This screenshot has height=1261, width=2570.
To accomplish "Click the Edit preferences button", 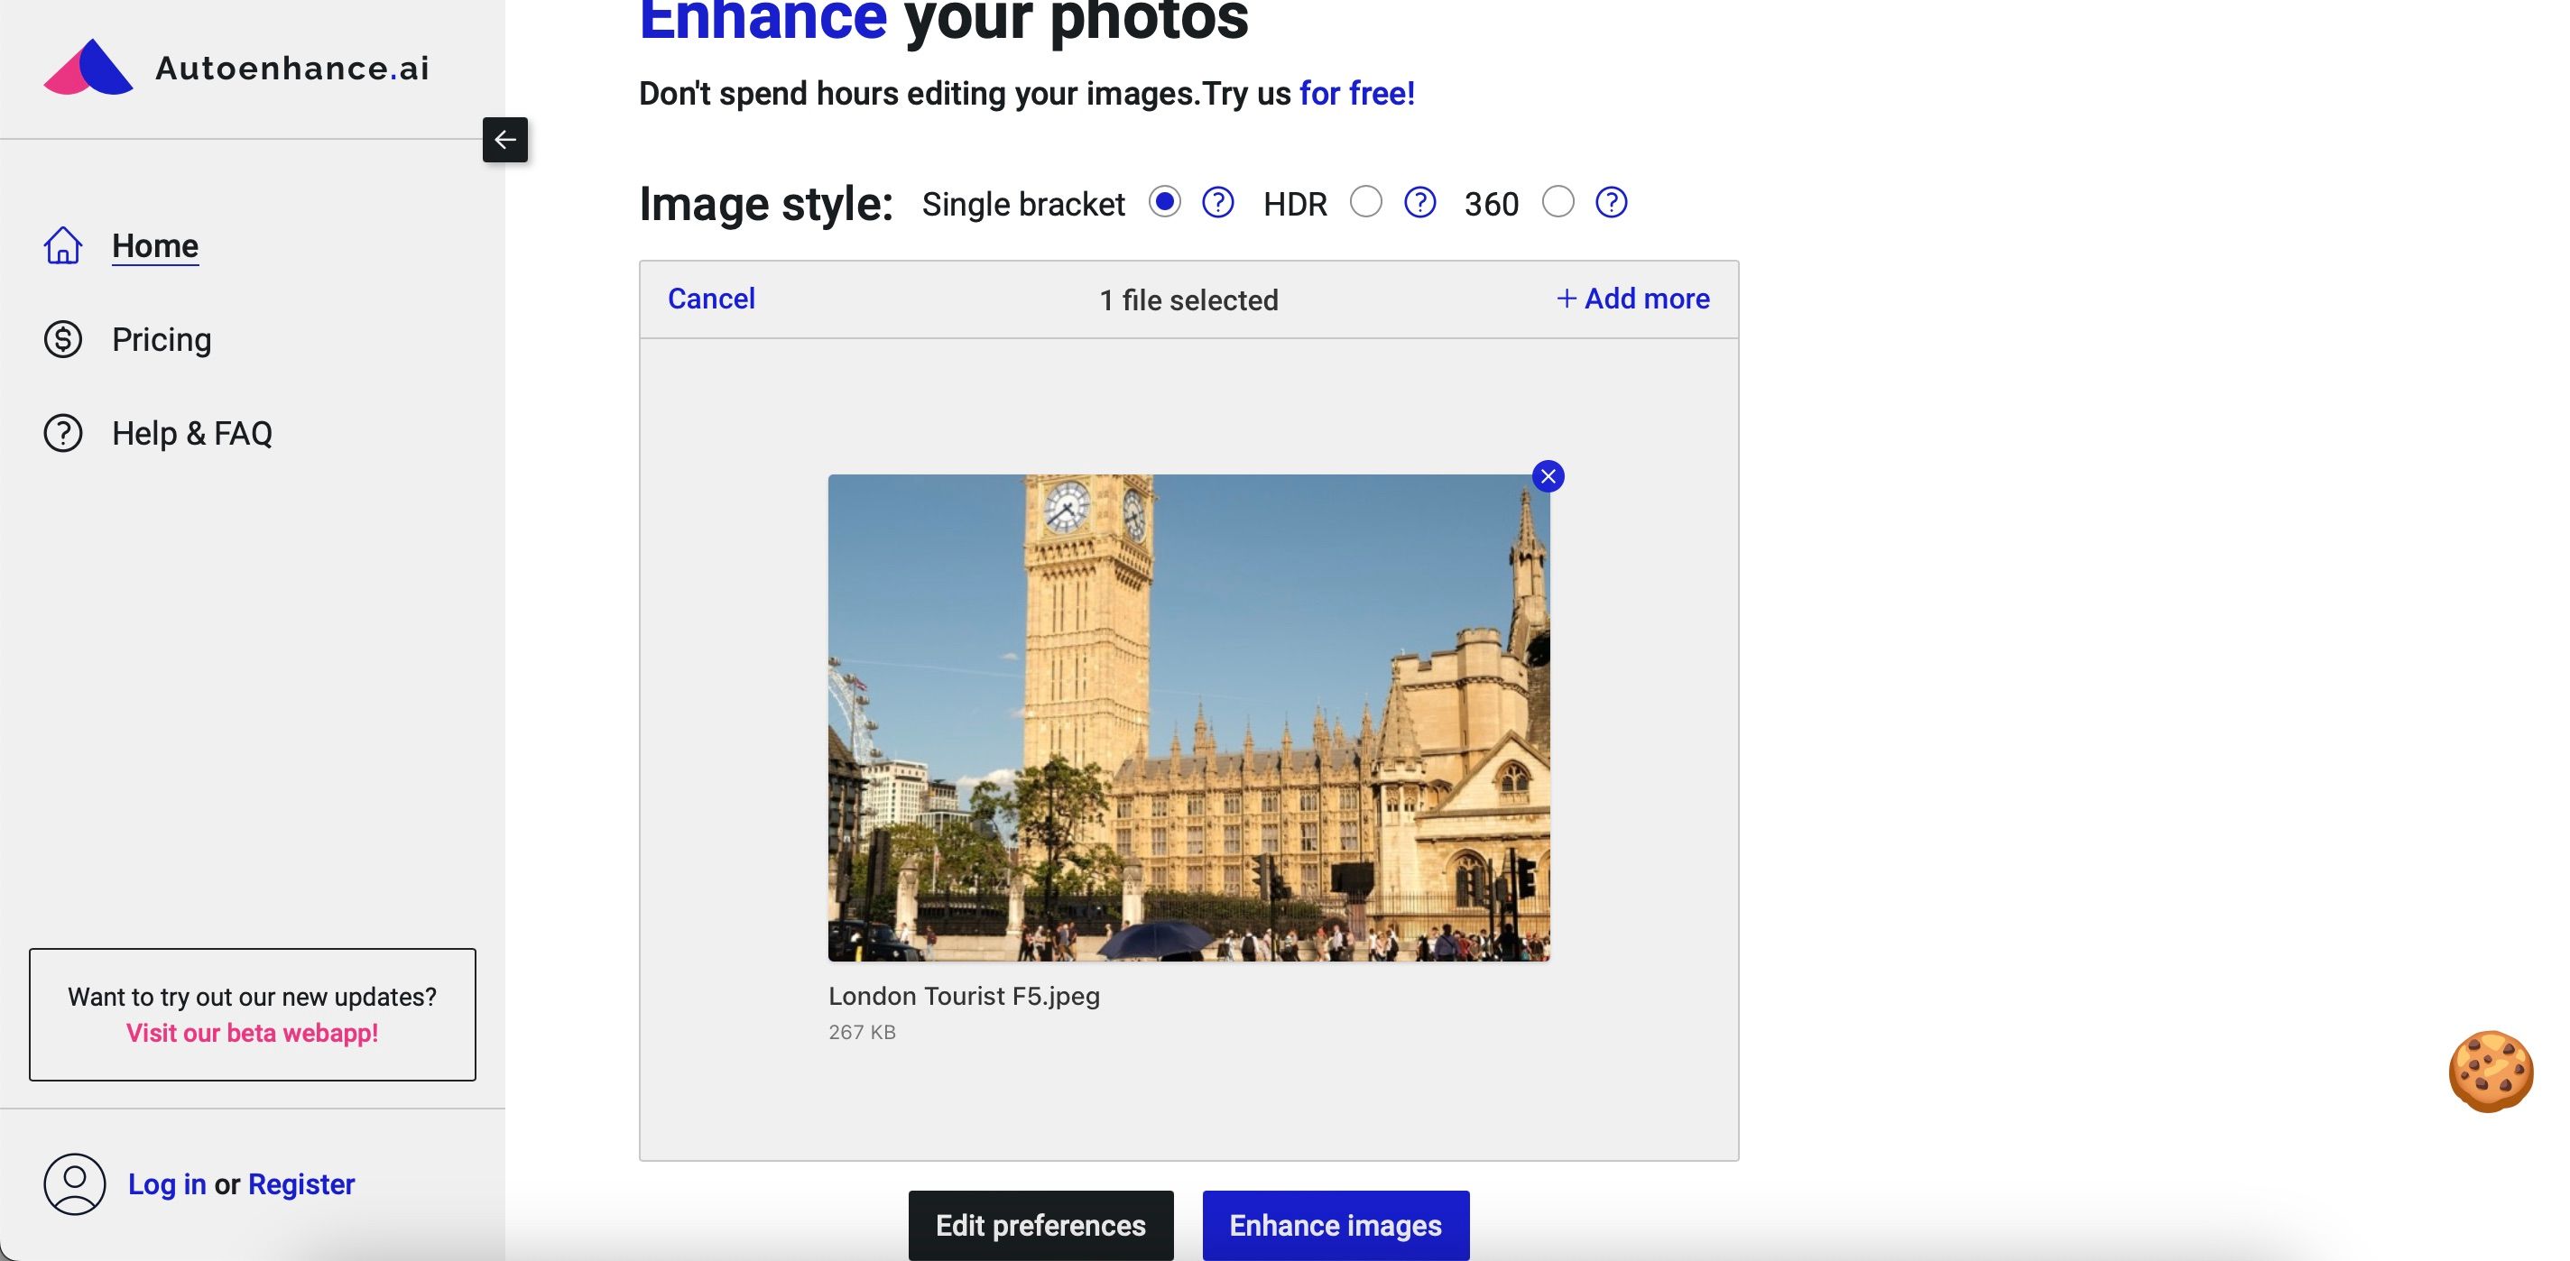I will click(x=1040, y=1224).
